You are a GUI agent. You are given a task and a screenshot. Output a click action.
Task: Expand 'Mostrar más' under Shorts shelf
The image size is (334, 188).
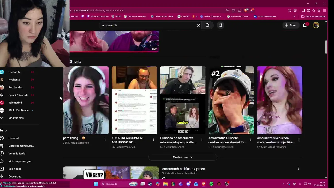[x=183, y=157]
